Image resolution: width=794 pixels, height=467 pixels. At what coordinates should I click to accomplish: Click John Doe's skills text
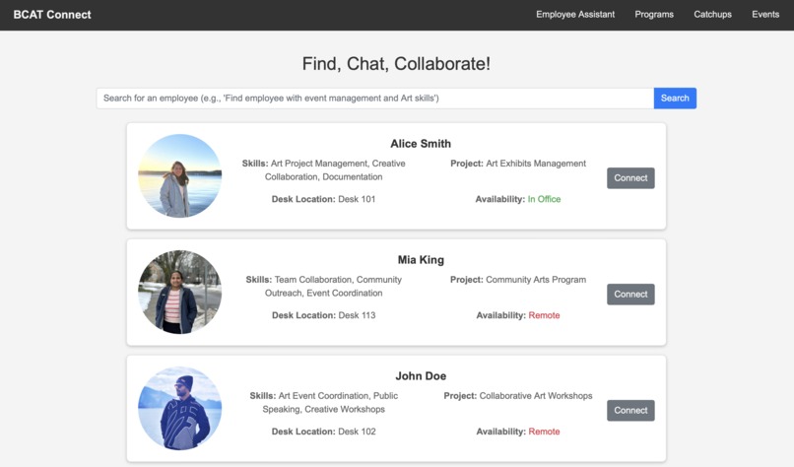[323, 402]
